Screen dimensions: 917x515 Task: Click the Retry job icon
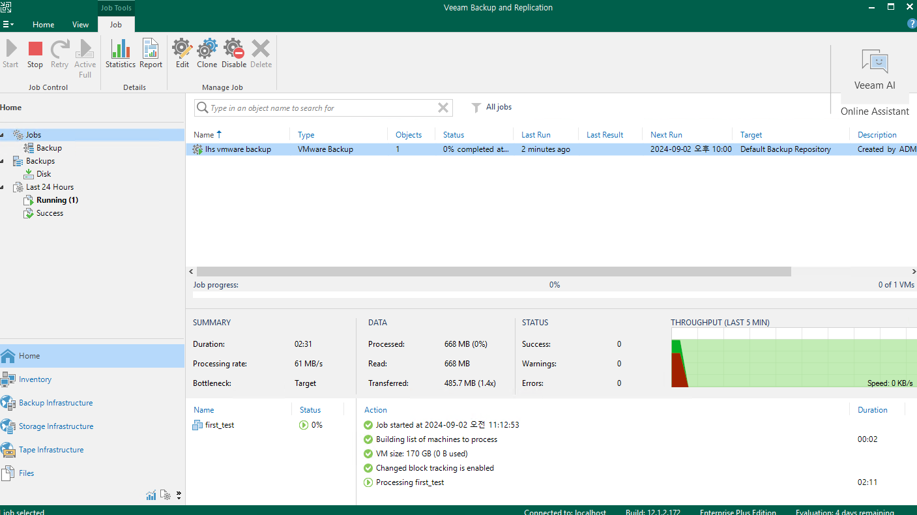pos(59,53)
